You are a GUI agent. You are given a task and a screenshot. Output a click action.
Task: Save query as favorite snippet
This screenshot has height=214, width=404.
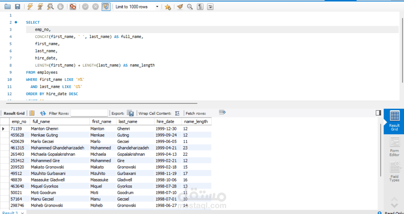click(x=168, y=7)
